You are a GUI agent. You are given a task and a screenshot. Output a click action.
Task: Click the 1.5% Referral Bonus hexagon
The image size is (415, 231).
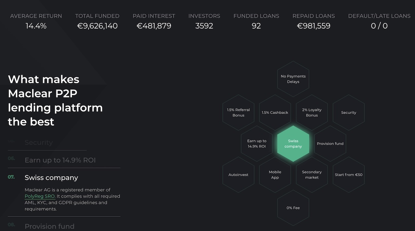tap(238, 113)
